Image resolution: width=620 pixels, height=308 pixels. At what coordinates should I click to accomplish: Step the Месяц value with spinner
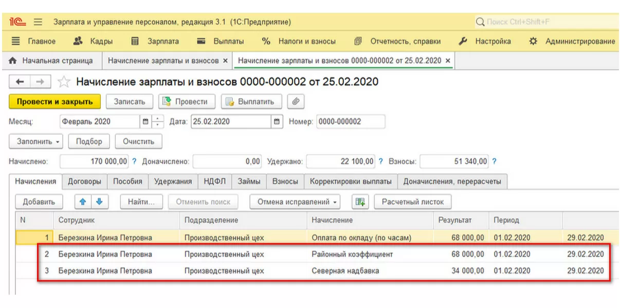tap(157, 122)
